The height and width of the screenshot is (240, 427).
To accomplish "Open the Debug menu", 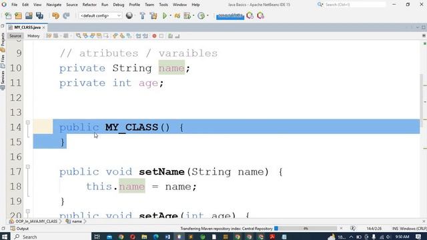I will (119, 5).
